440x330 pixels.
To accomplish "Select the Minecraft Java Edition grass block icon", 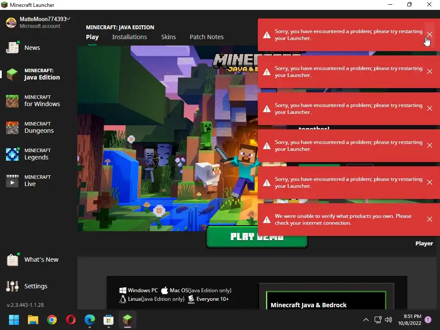I will (x=12, y=74).
